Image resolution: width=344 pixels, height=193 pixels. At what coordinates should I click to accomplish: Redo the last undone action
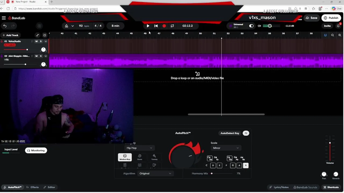13,26
